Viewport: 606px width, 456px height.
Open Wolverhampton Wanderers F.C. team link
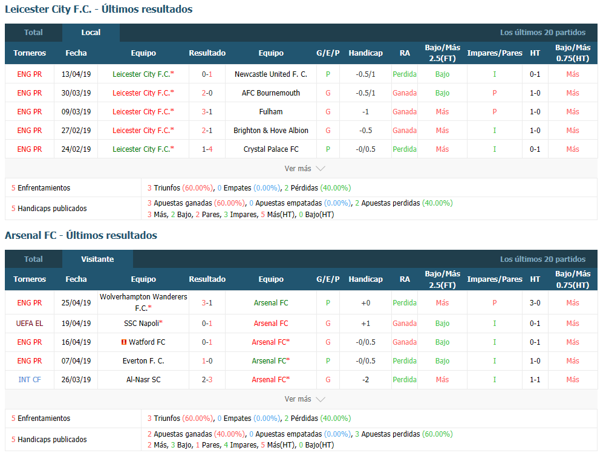(x=143, y=302)
